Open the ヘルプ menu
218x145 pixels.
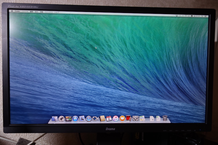(x=57, y=12)
